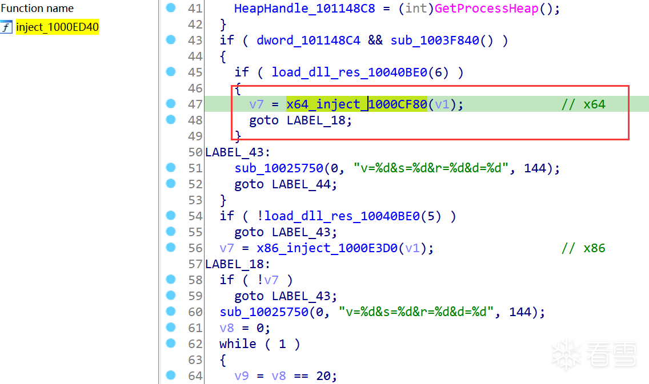Follow x86_inject_1000E3D0 function call
The height and width of the screenshot is (384, 649).
[x=327, y=248]
